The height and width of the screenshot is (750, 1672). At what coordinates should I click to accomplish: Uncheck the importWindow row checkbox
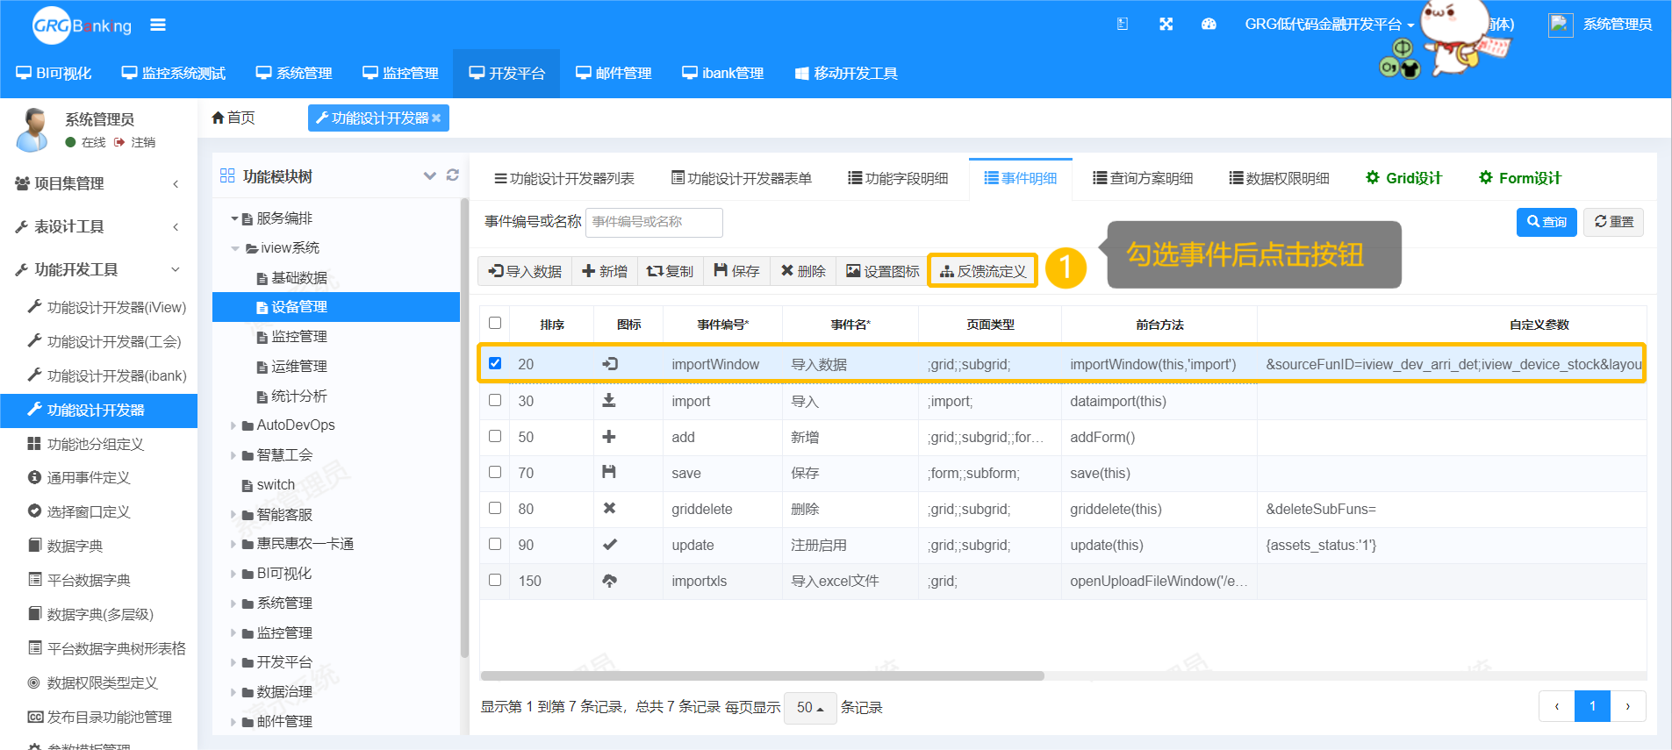click(495, 363)
